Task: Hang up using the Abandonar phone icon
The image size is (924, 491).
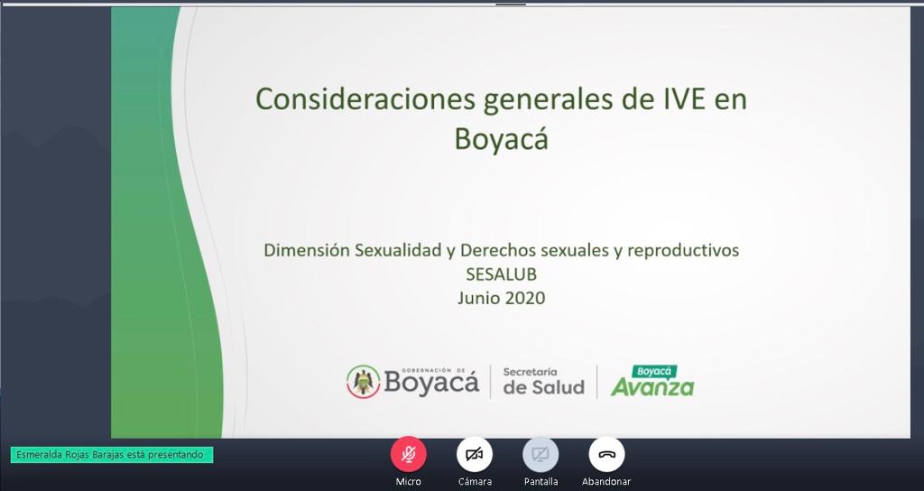Action: coord(606,454)
